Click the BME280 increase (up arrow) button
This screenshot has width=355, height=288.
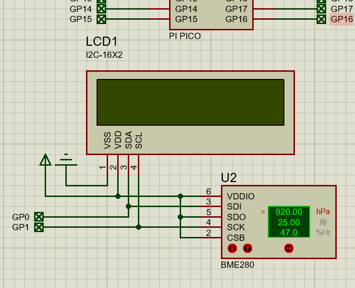[247, 248]
